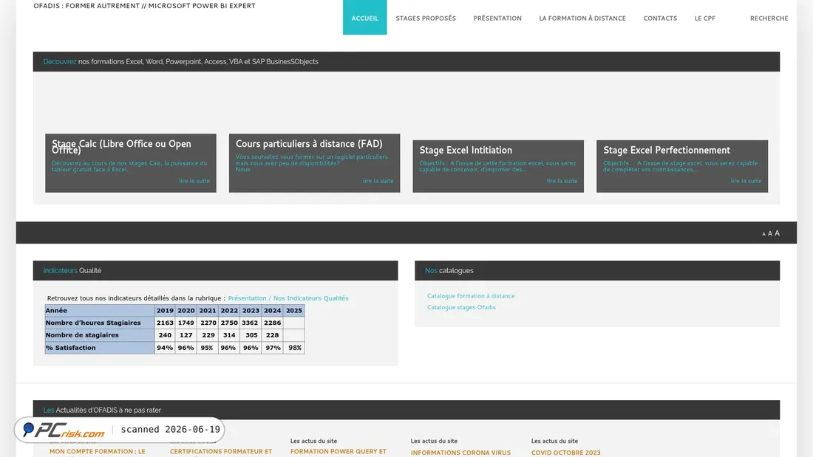This screenshot has width=813, height=457.
Task: Open Cours particuliers à distance (FAD) title
Action: tap(309, 143)
